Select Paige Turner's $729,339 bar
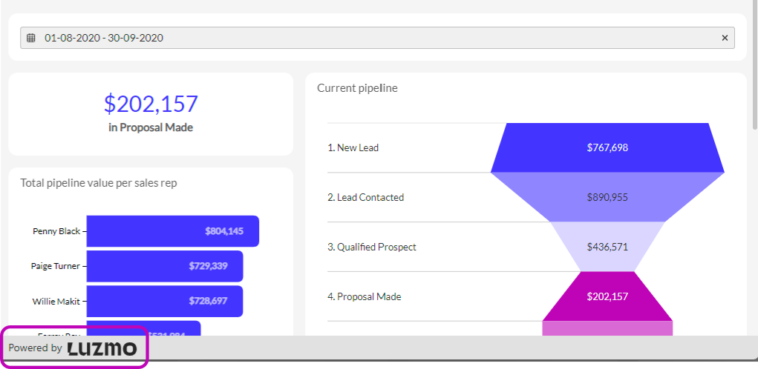Screen dimensions: 758x369 click(x=164, y=266)
